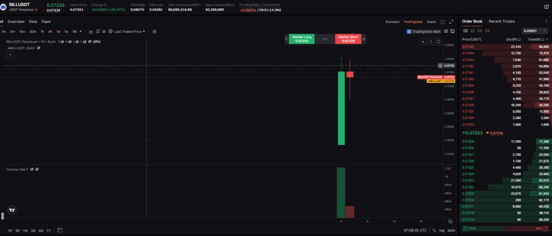Open time axis settings gear

tap(450, 221)
